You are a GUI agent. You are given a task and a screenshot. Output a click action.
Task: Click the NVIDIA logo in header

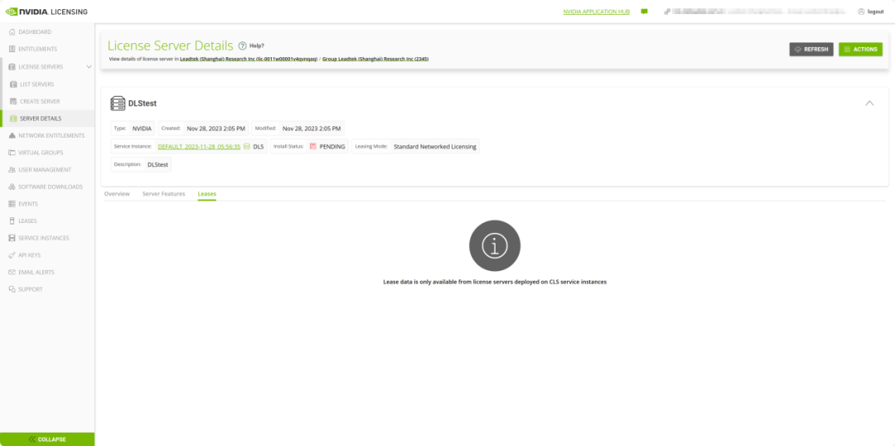pyautogui.click(x=46, y=12)
